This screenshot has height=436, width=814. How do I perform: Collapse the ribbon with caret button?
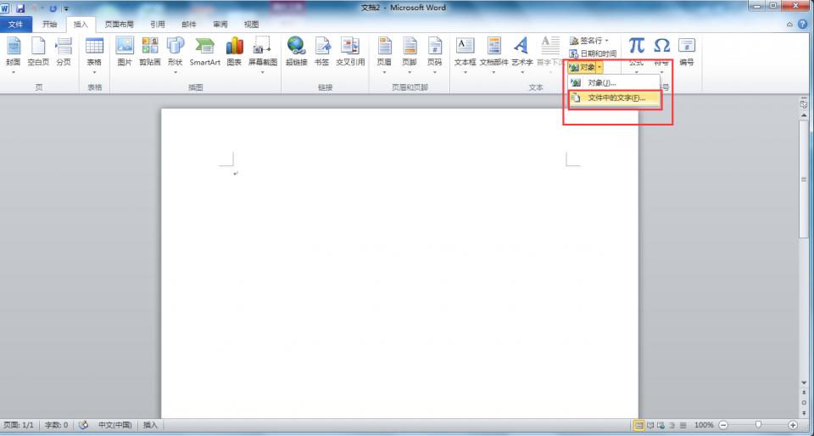[x=790, y=25]
